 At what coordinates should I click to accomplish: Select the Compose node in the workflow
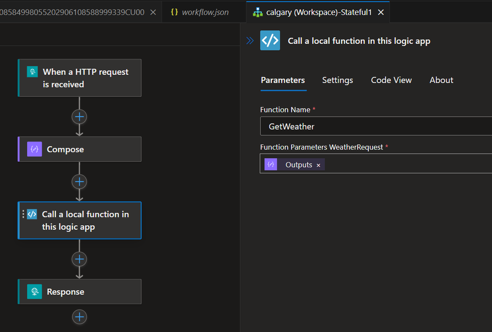79,149
